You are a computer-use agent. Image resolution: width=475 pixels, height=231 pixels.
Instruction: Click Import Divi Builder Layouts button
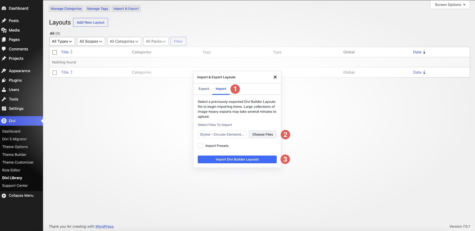coord(237,159)
